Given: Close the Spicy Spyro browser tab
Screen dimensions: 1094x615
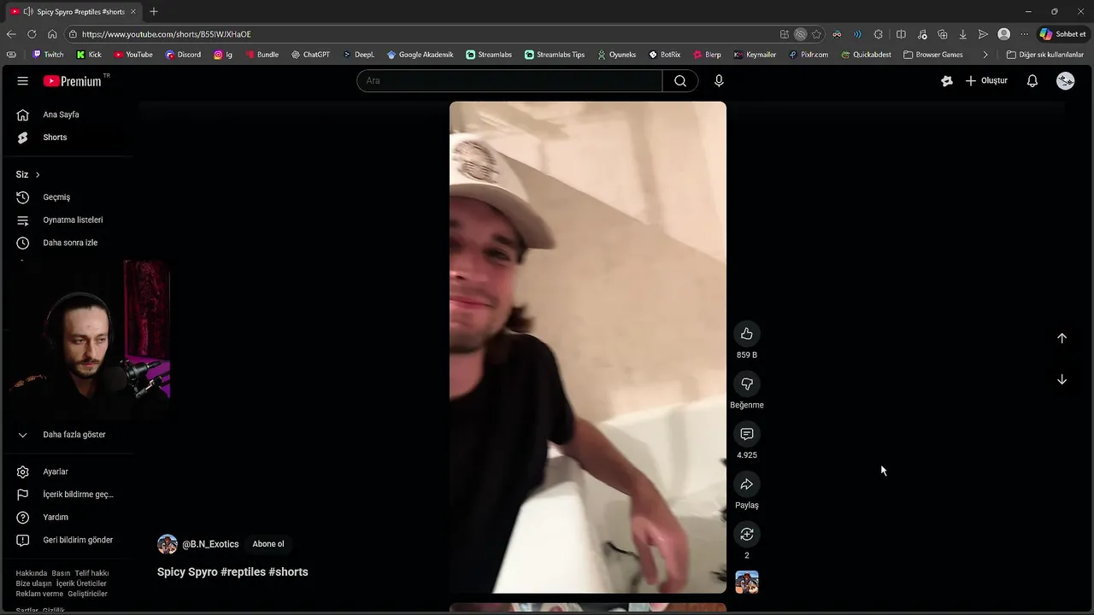Looking at the screenshot, I should point(133,12).
